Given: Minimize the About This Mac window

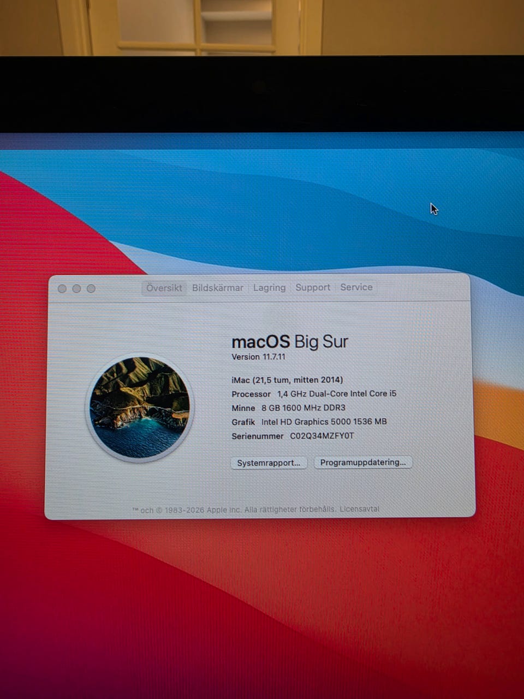Looking at the screenshot, I should pos(76,289).
